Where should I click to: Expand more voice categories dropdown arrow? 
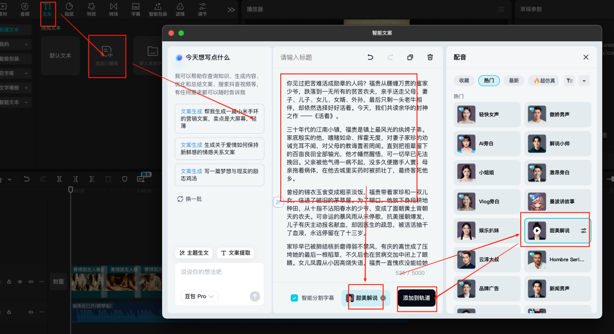pyautogui.click(x=584, y=81)
